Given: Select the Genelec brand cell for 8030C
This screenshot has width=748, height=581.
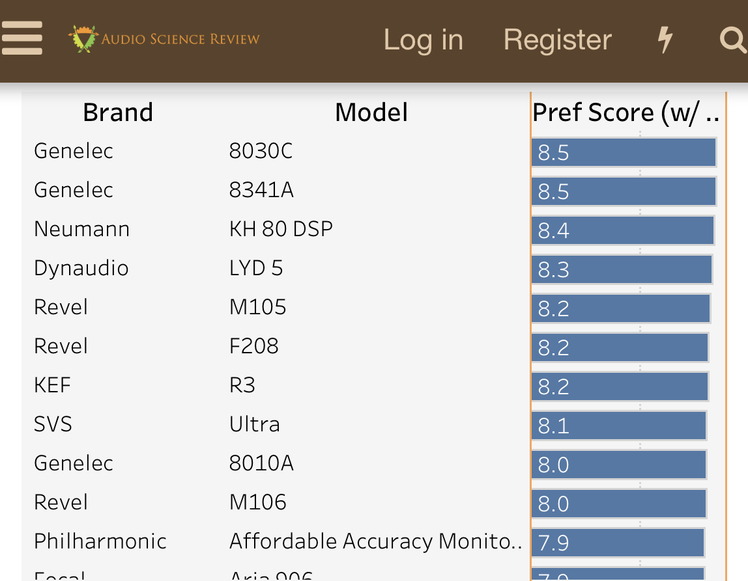Looking at the screenshot, I should (x=74, y=151).
